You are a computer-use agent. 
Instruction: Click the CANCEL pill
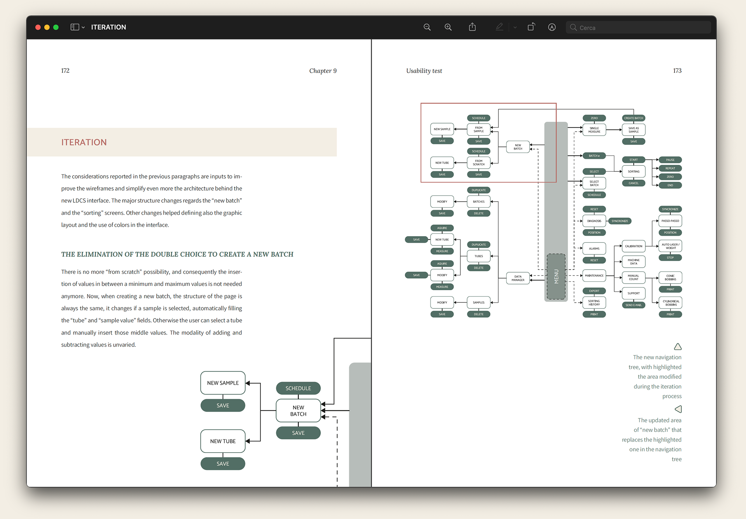coord(634,183)
